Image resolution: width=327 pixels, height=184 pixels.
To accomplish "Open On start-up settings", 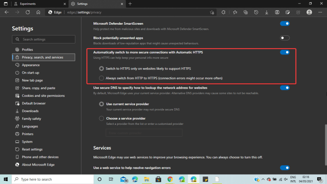I will 43,72.
